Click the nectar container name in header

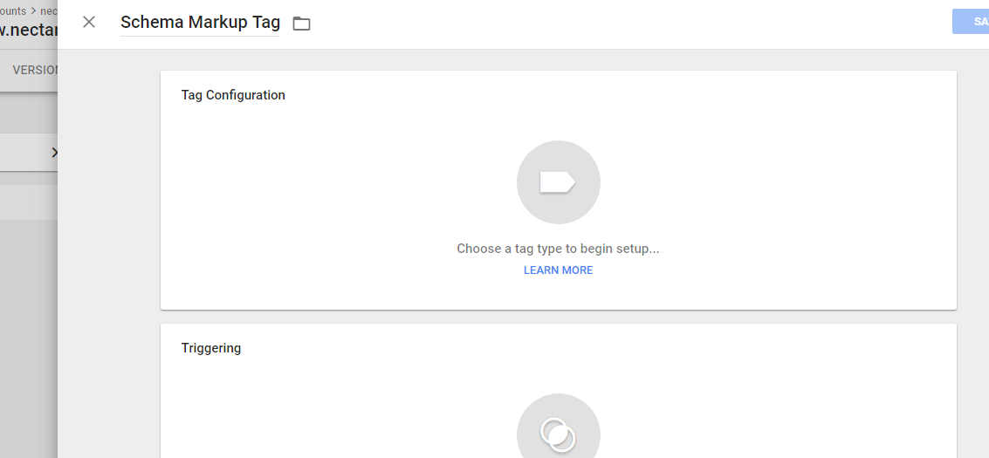click(x=29, y=31)
